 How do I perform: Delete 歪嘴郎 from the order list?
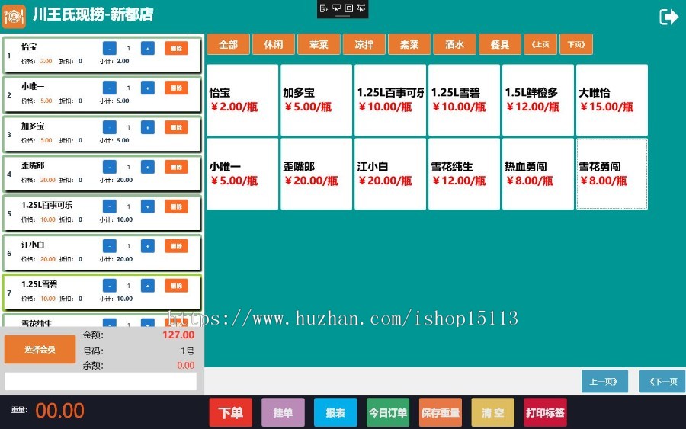pos(176,167)
